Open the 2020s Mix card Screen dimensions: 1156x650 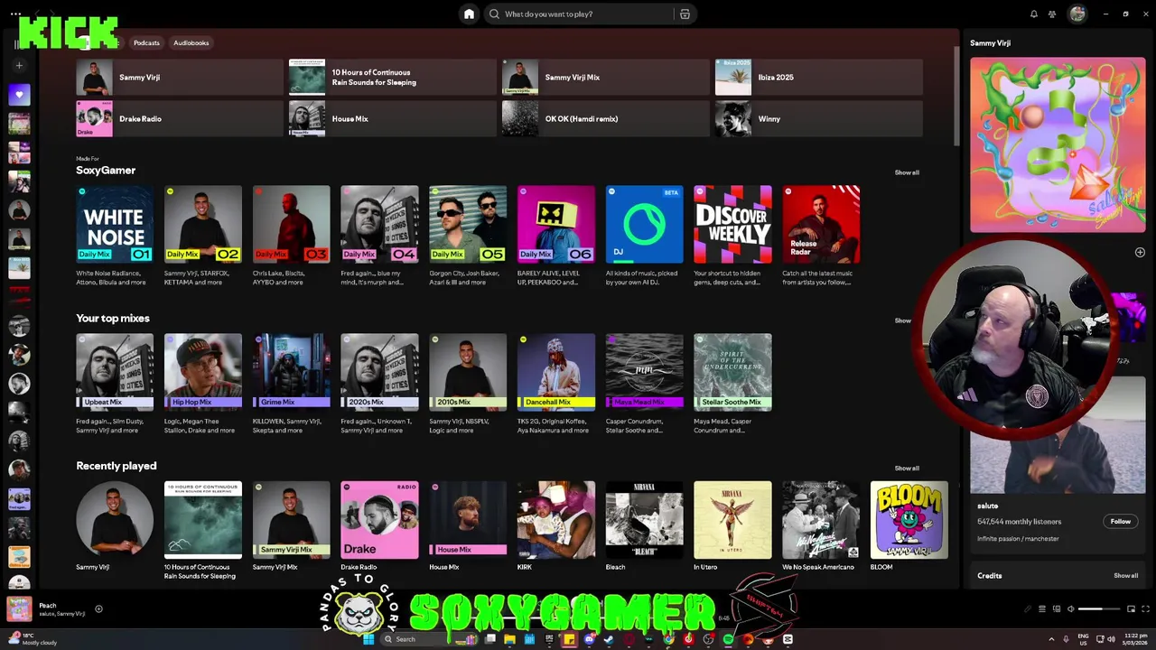[379, 372]
